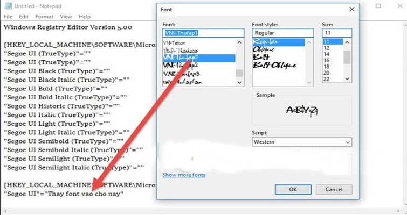
Task: Open the View menu in Notepad
Action: click(x=66, y=17)
